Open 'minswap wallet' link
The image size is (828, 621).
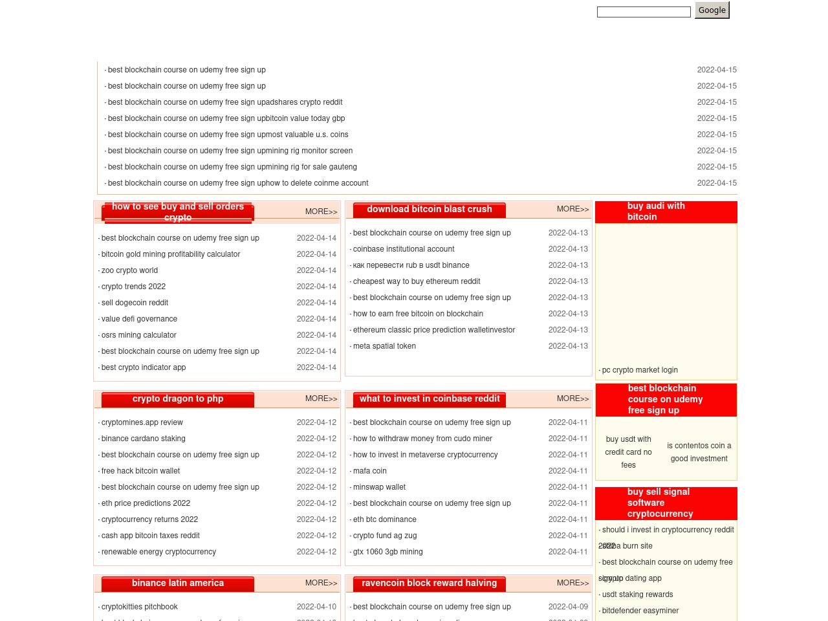pos(379,487)
